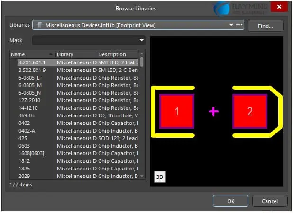Click the Mask text input field

(x=85, y=40)
